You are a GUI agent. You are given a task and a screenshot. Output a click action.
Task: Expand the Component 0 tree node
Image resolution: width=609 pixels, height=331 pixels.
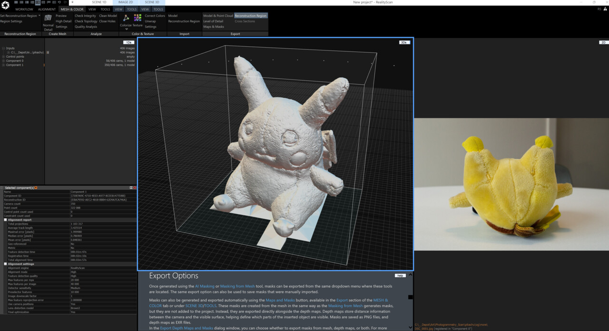pyautogui.click(x=4, y=61)
